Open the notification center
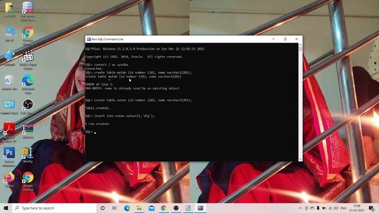Image resolution: width=379 pixels, height=213 pixels. pos(371,208)
